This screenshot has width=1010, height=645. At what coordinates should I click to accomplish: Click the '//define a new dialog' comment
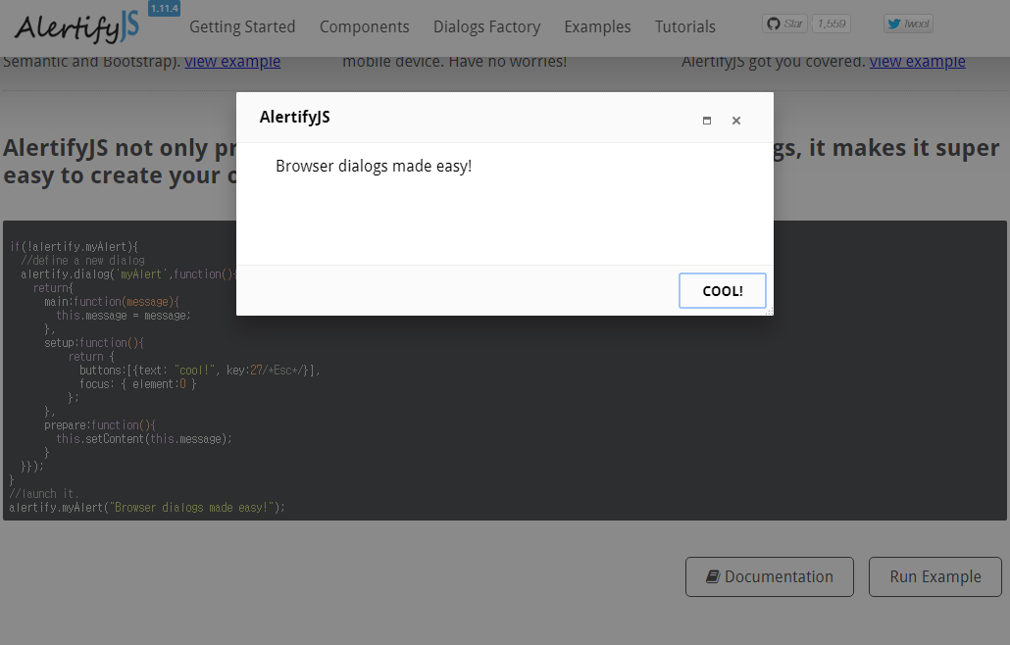82,261
